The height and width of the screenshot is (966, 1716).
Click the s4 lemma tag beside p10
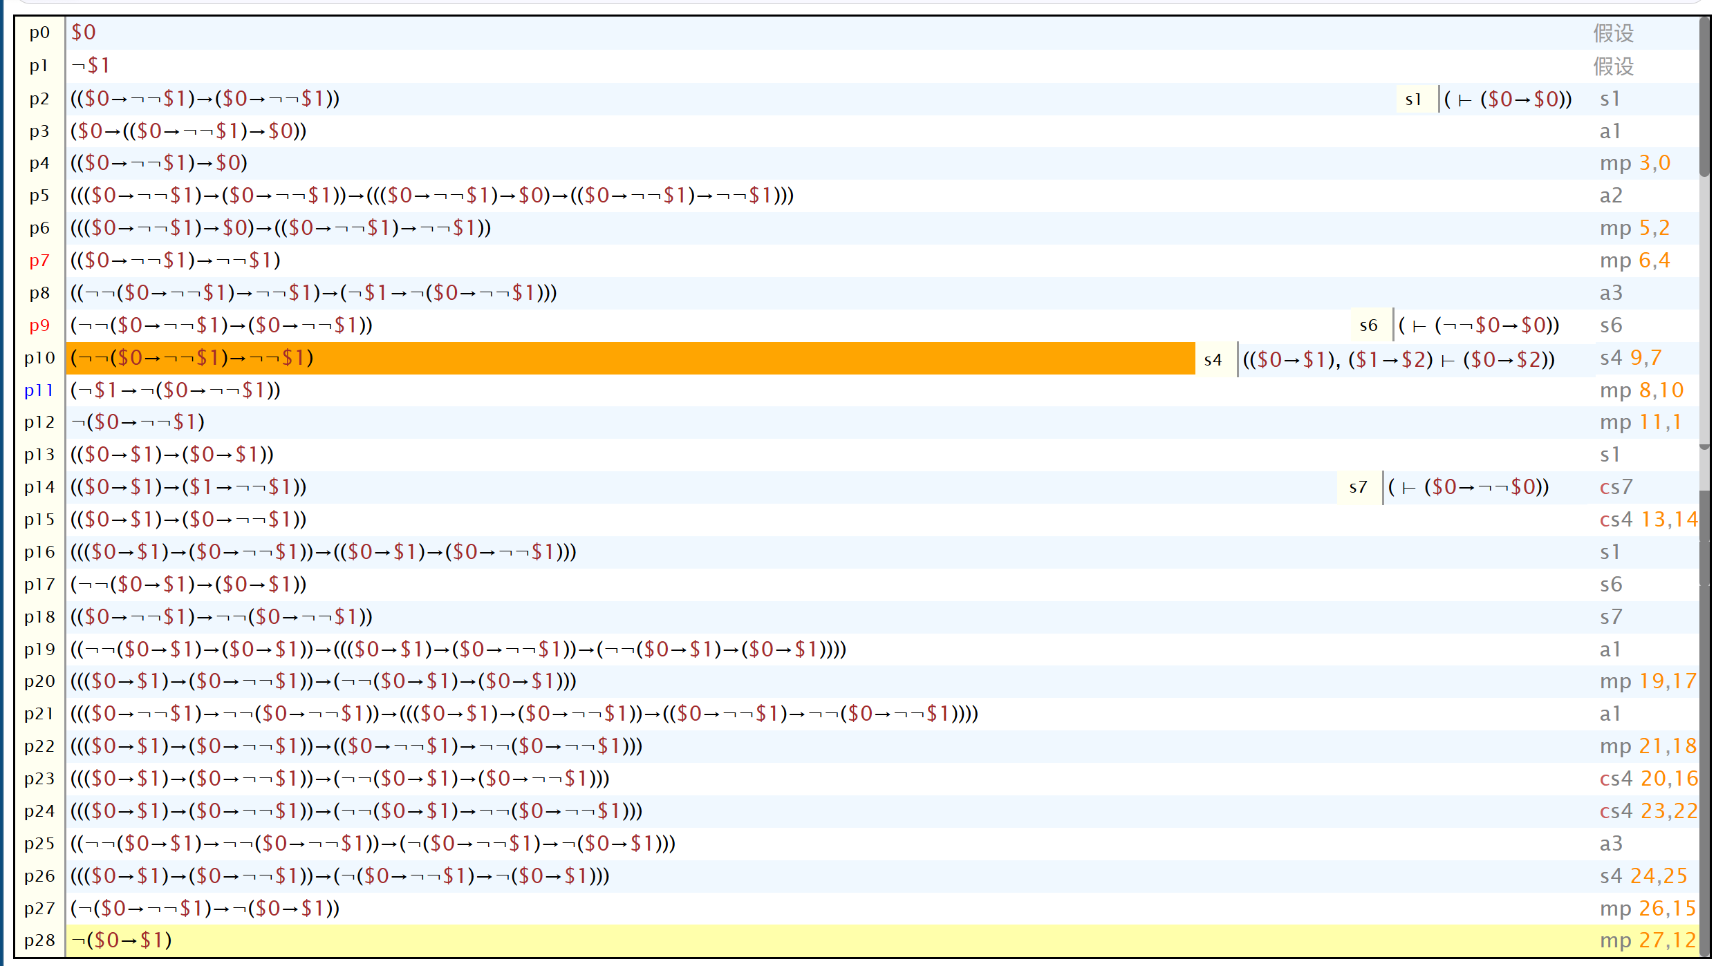(x=1213, y=359)
